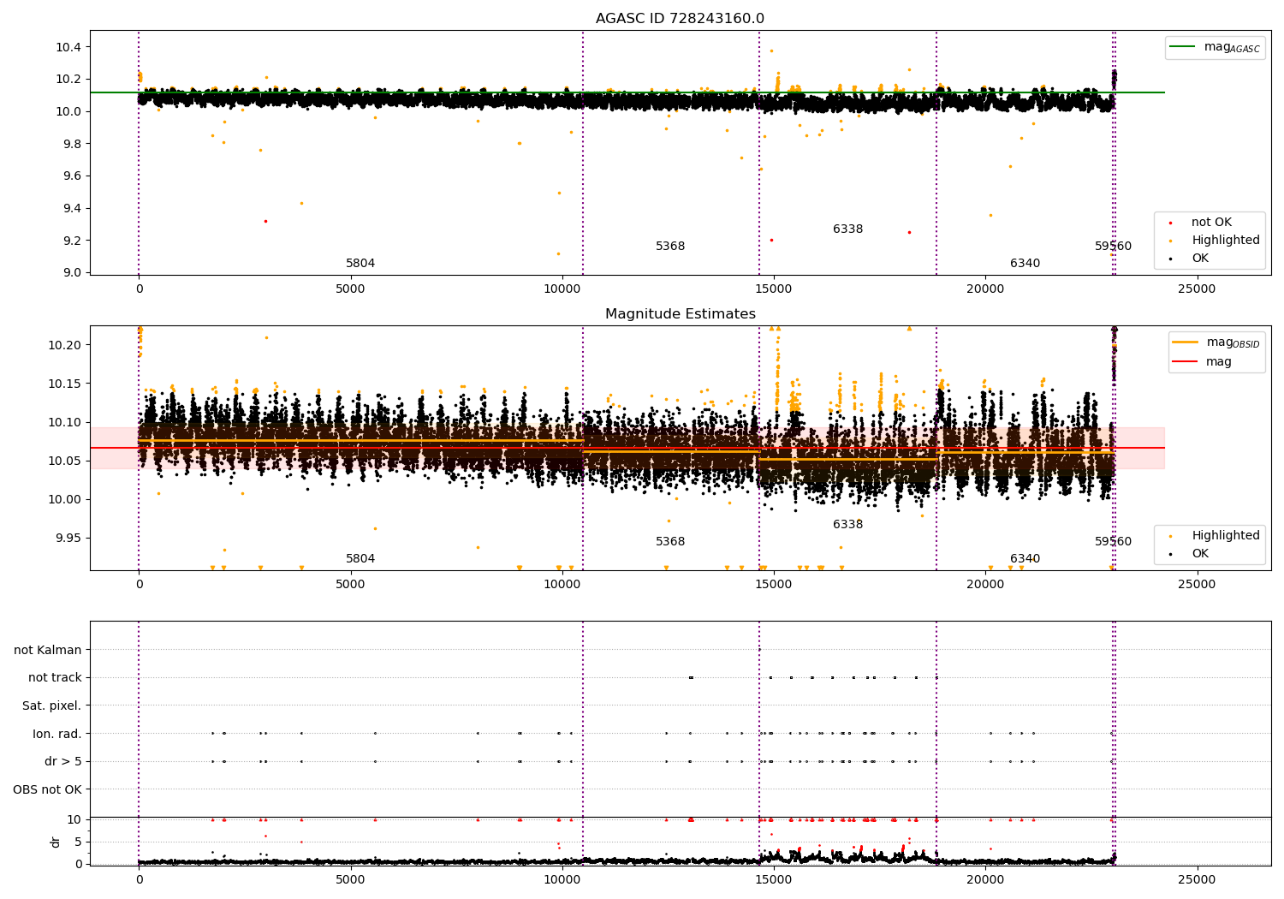Click red 'mag' legend entry in middle plot
1284x899 pixels.
[x=1203, y=362]
